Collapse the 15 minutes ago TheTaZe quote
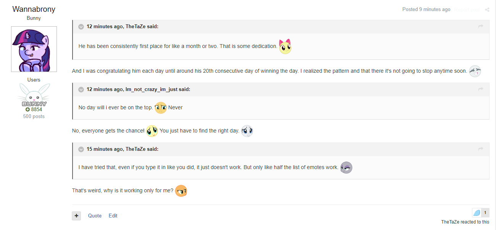Viewport: 496px width, 230px height. [x=81, y=149]
